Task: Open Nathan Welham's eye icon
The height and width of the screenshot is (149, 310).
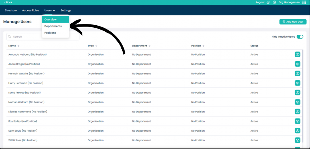Action: tap(297, 102)
